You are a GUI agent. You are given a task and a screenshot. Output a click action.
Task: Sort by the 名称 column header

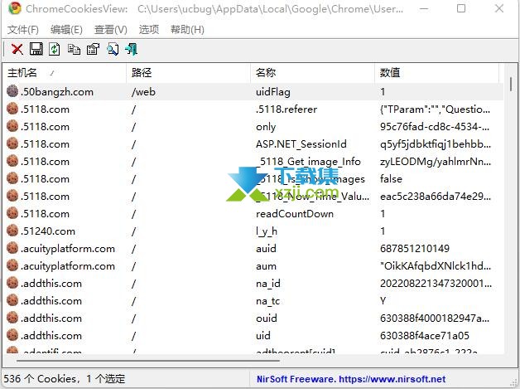(313, 72)
